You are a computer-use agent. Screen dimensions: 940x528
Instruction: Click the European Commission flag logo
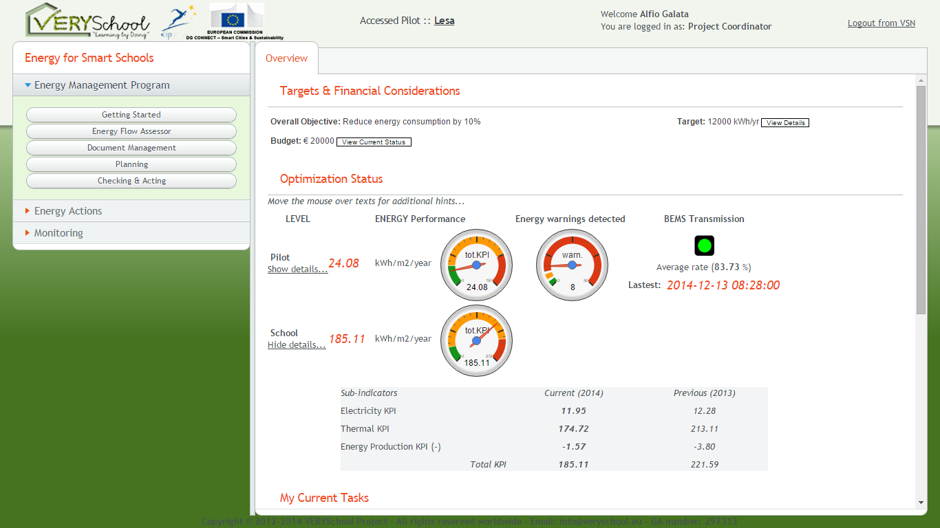point(236,19)
